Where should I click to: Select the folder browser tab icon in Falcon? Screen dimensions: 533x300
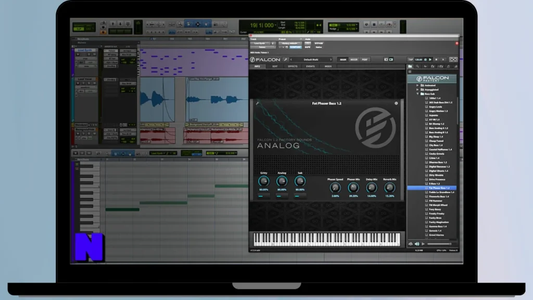[x=410, y=66]
